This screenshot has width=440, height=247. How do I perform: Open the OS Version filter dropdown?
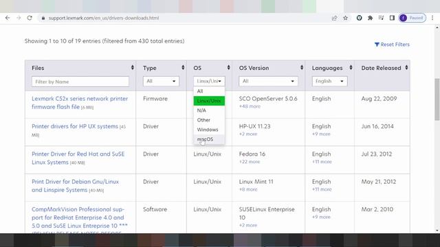point(268,81)
